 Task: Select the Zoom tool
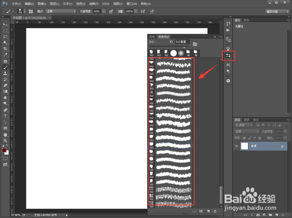[5, 141]
